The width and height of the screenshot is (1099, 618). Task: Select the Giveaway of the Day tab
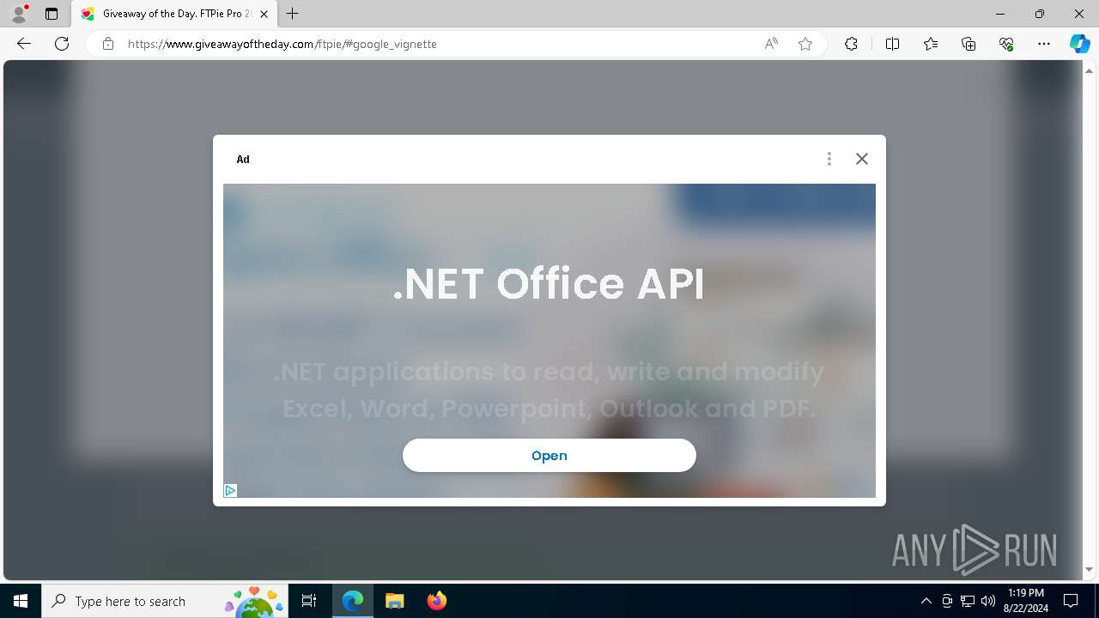pyautogui.click(x=174, y=14)
